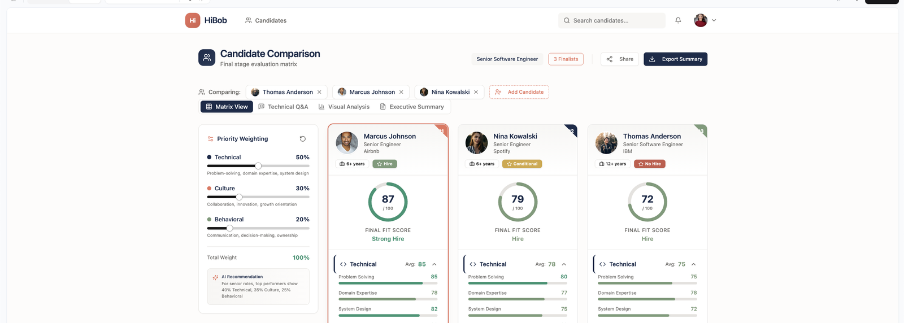Remove Nina Kowalski from comparison
The width and height of the screenshot is (904, 323).
pyautogui.click(x=476, y=92)
